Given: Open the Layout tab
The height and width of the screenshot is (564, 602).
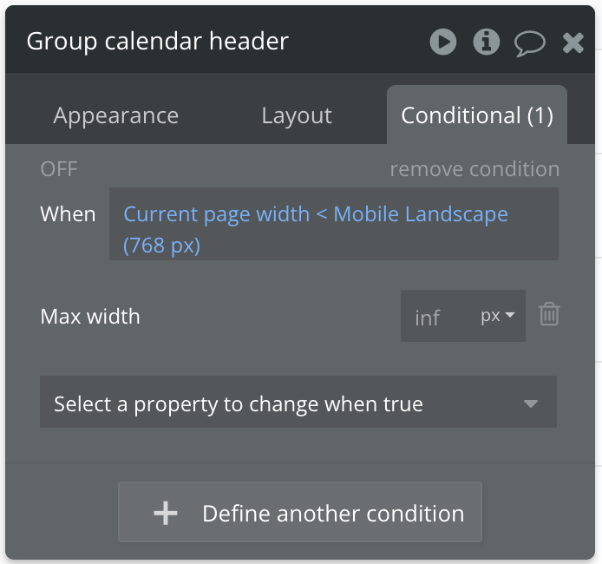Looking at the screenshot, I should point(297,115).
